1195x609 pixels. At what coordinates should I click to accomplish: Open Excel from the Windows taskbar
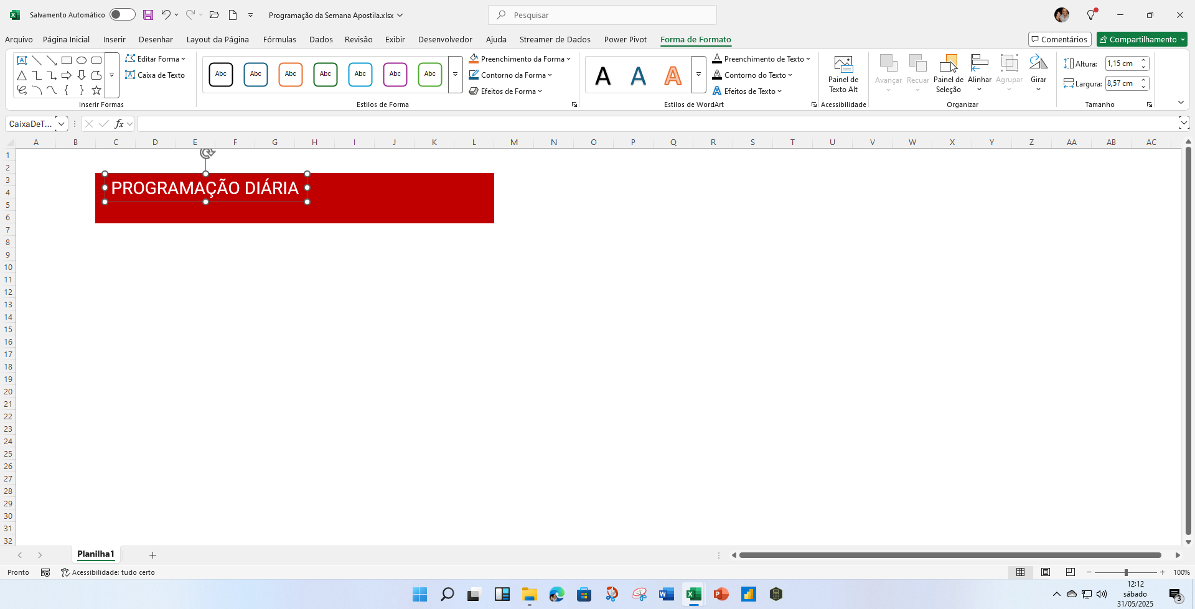(x=693, y=594)
